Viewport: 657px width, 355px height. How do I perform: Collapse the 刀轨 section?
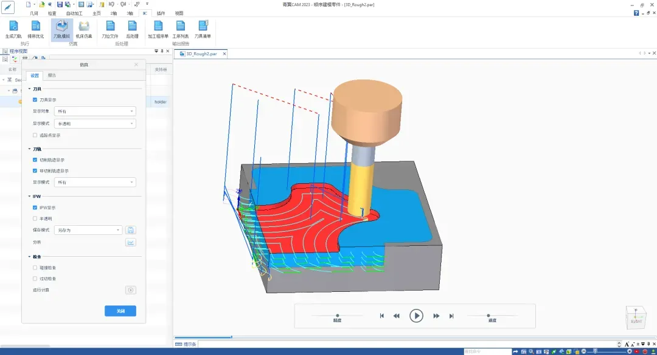point(29,149)
